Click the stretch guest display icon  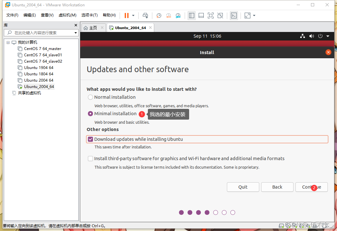248,16
